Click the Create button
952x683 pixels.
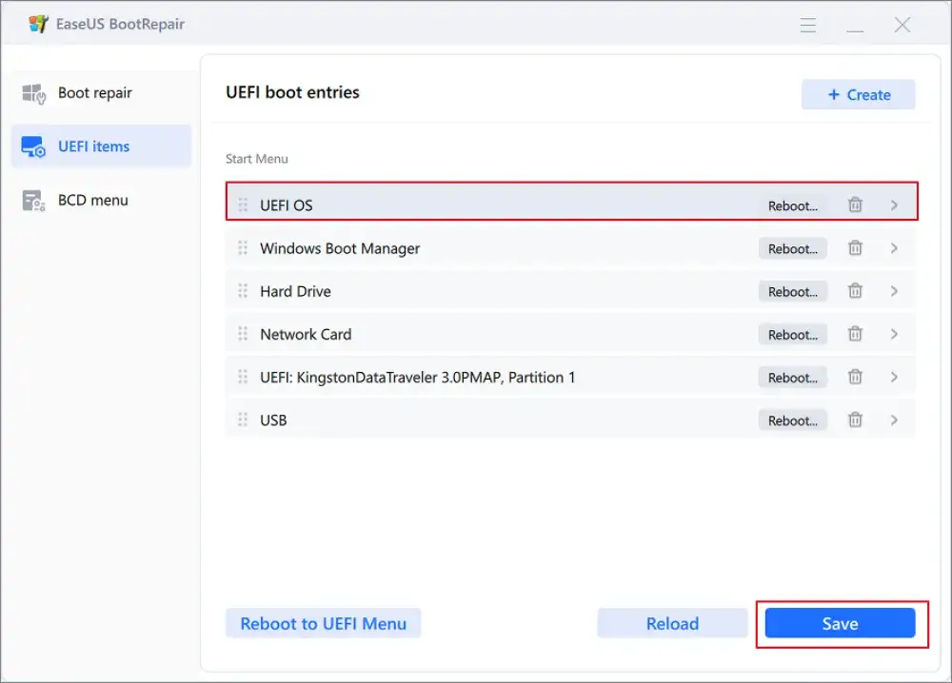858,94
